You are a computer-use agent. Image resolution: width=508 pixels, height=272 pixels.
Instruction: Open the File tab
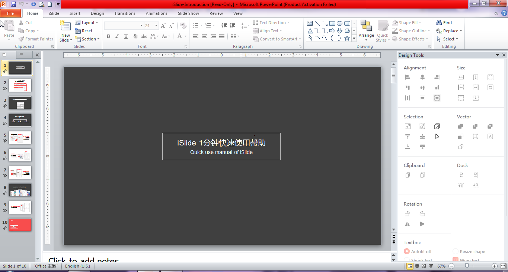10,13
